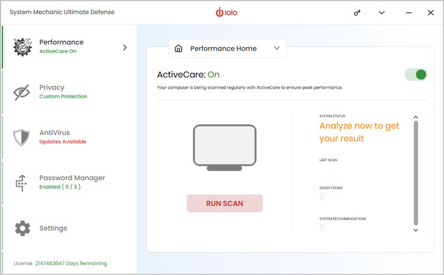Click the Custom Protection status text
Screen dimensions: 444x275
[63, 96]
